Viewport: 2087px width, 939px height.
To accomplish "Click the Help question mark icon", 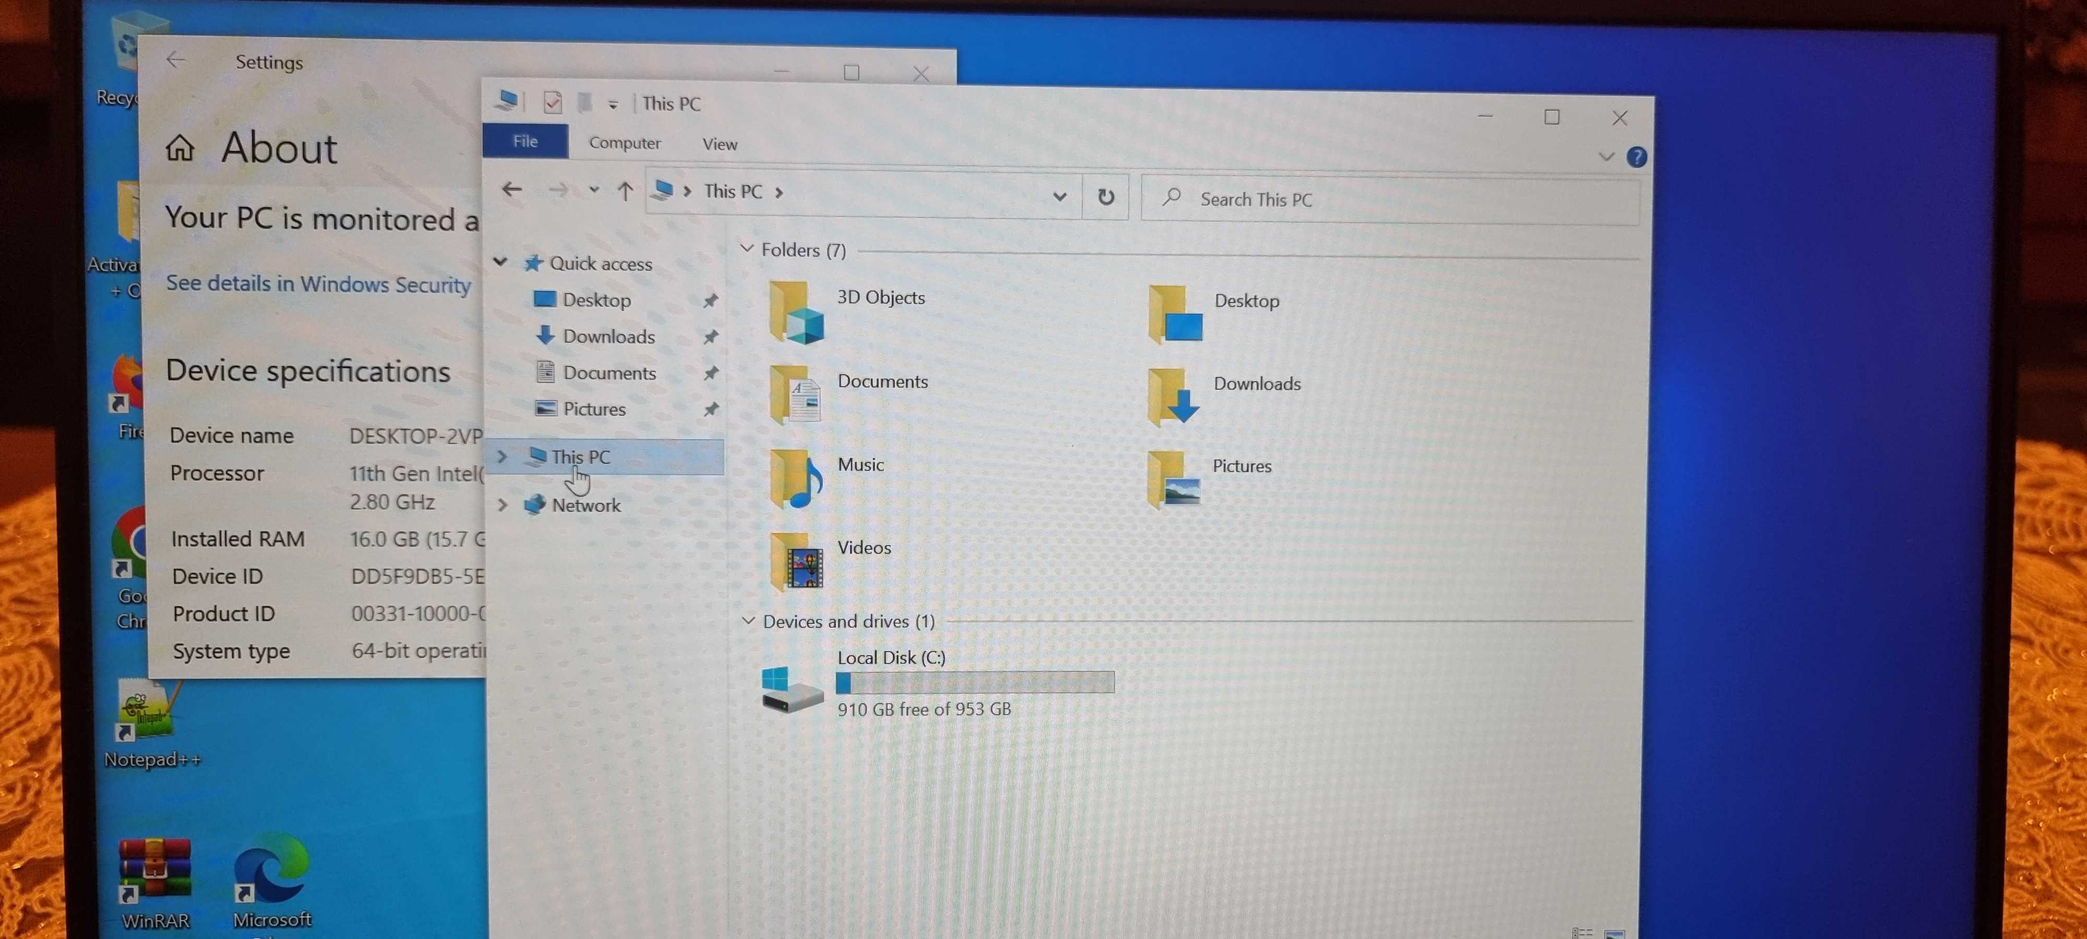I will [1636, 157].
